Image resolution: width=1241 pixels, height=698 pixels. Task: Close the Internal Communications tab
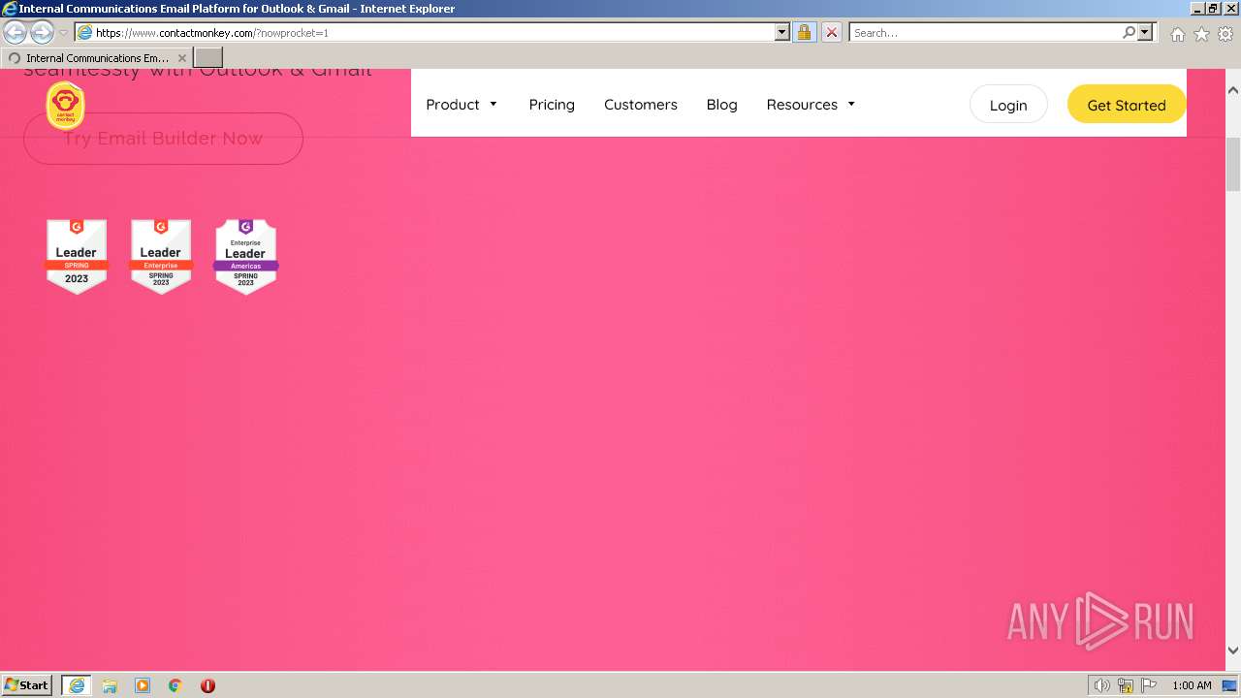click(x=181, y=58)
